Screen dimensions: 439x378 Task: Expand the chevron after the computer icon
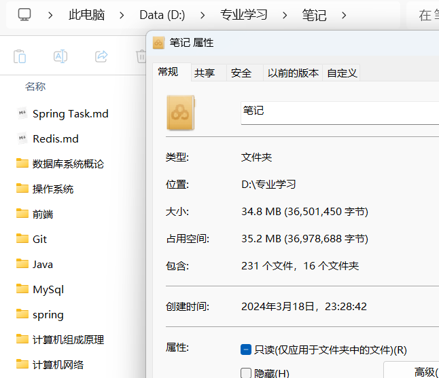50,15
